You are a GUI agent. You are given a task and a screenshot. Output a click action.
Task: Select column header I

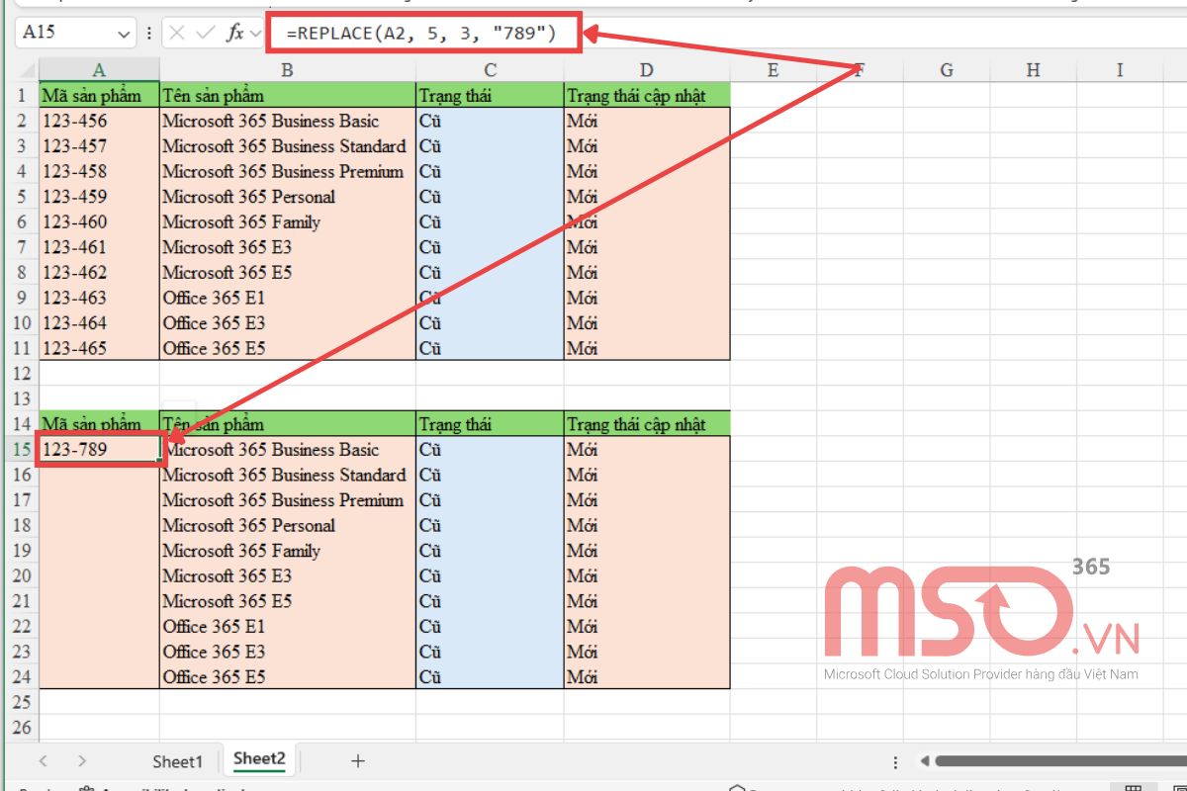tap(1120, 70)
